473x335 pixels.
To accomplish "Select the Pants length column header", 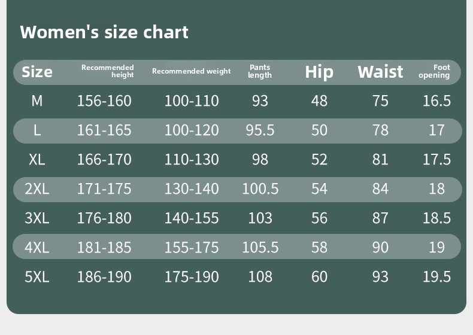I will [x=260, y=71].
